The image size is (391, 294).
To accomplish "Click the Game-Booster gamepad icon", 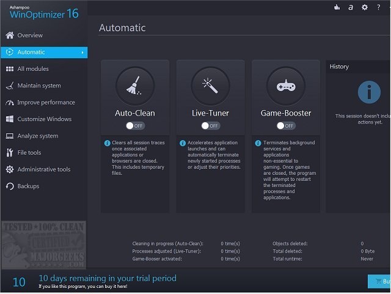I will [x=286, y=86].
